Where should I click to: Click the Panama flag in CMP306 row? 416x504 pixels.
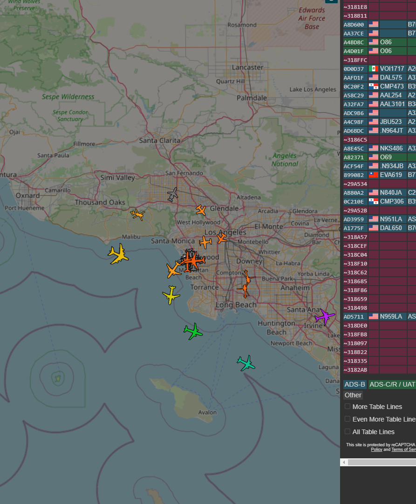373,201
